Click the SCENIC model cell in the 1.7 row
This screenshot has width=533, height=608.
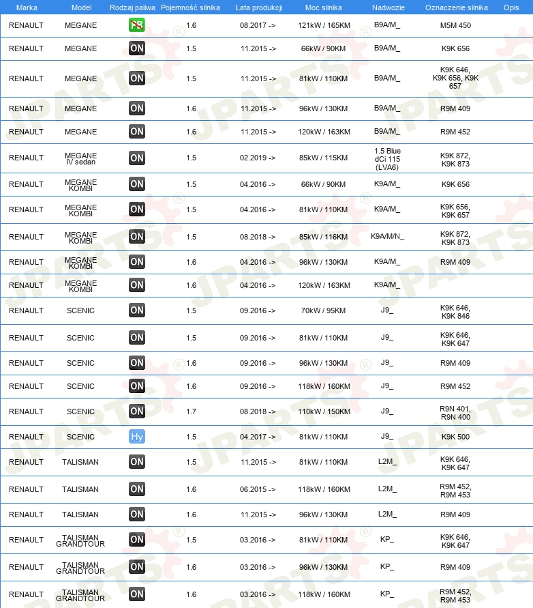pyautogui.click(x=80, y=411)
